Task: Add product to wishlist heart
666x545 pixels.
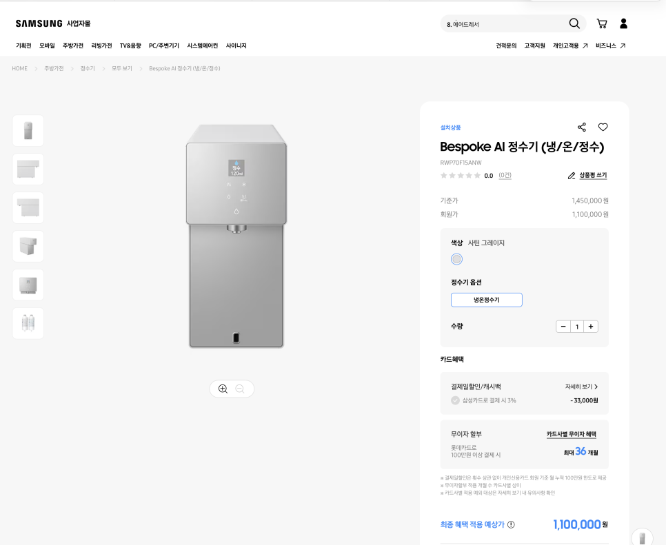Action: (603, 127)
